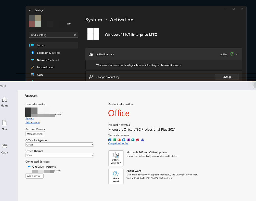The width and height of the screenshot is (256, 201).
Task: Click the key icon beside Change product key
Action: [91, 77]
